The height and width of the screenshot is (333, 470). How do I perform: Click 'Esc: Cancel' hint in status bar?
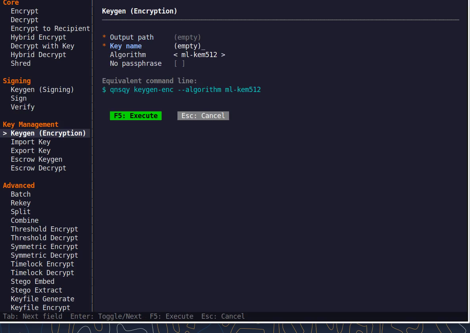pos(223,316)
